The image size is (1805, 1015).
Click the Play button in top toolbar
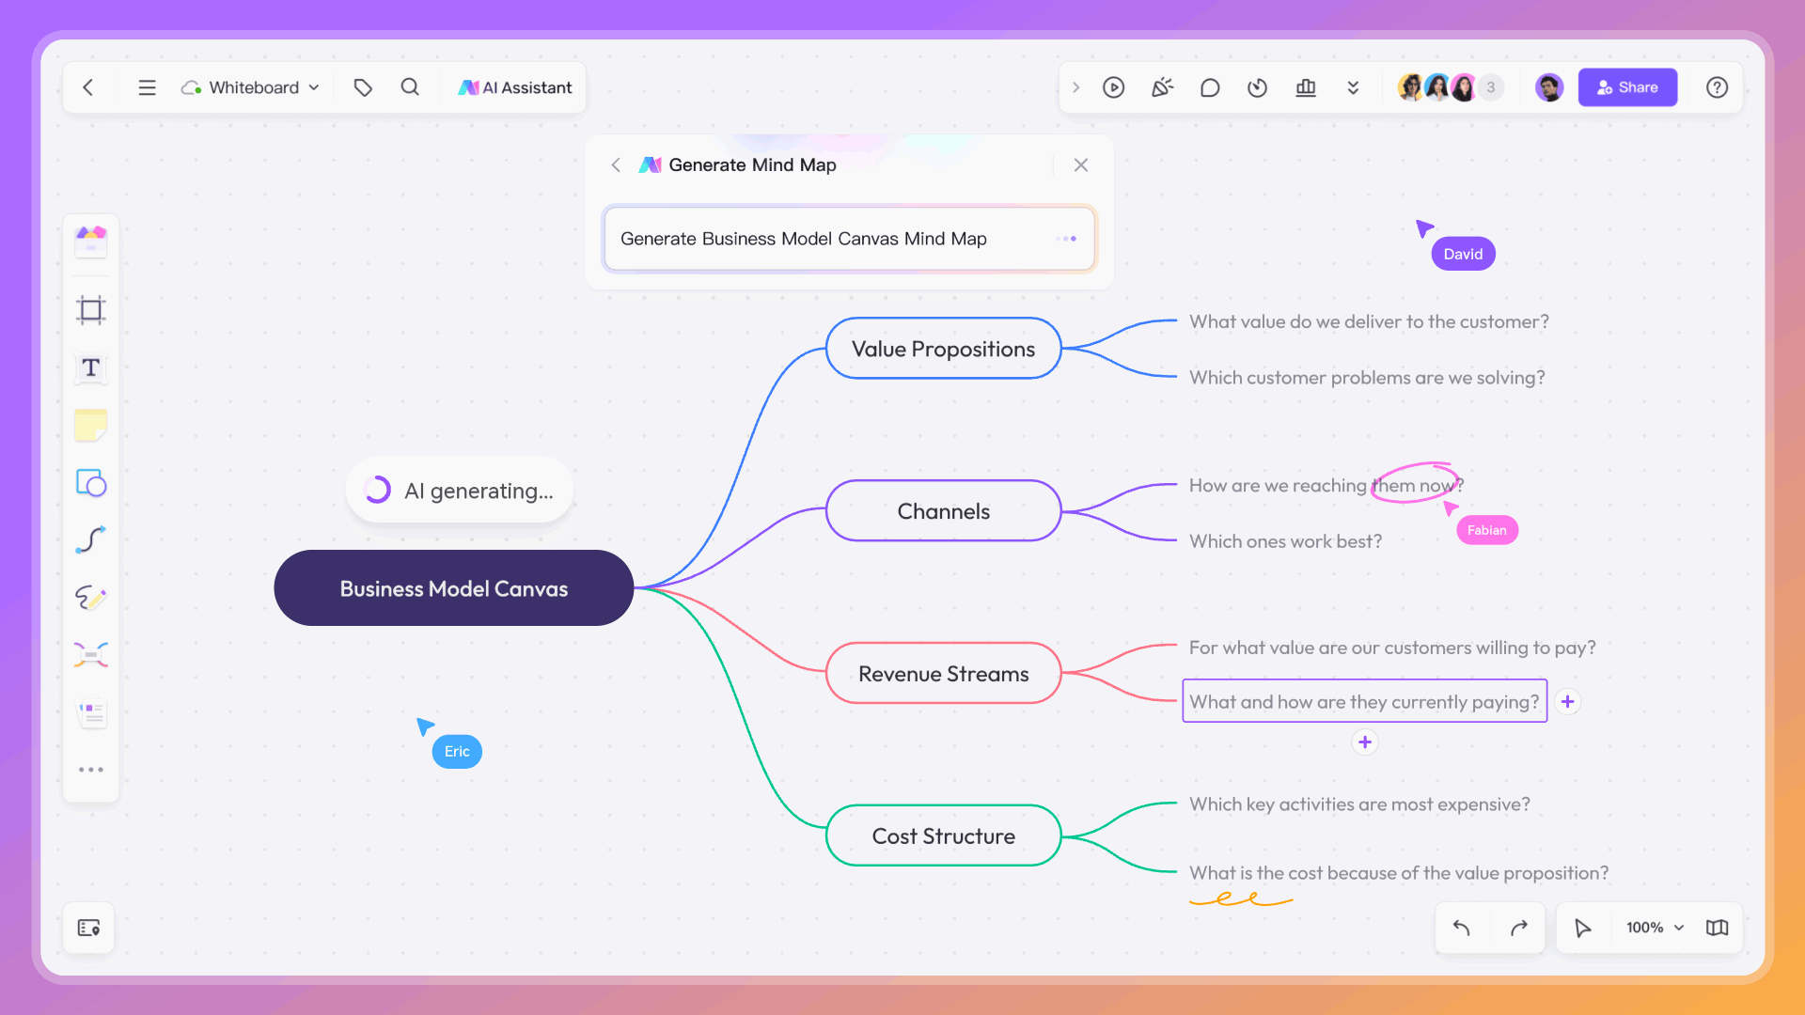click(1113, 86)
